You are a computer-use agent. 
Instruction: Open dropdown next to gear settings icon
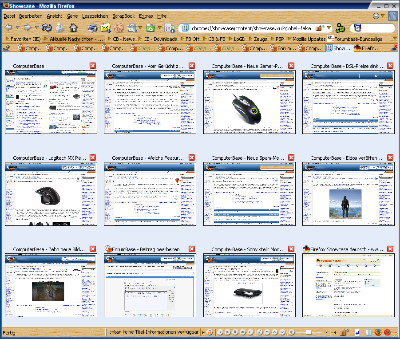coord(140,28)
